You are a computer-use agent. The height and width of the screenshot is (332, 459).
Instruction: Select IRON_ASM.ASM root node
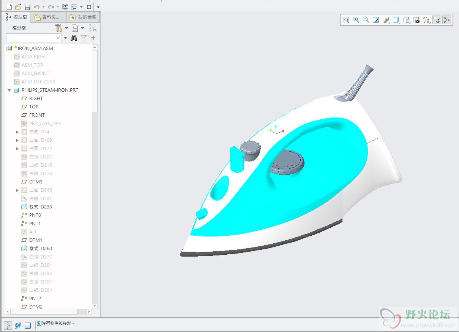click(35, 48)
